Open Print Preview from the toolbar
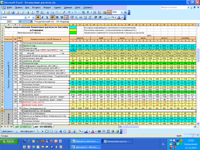 click(x=32, y=12)
